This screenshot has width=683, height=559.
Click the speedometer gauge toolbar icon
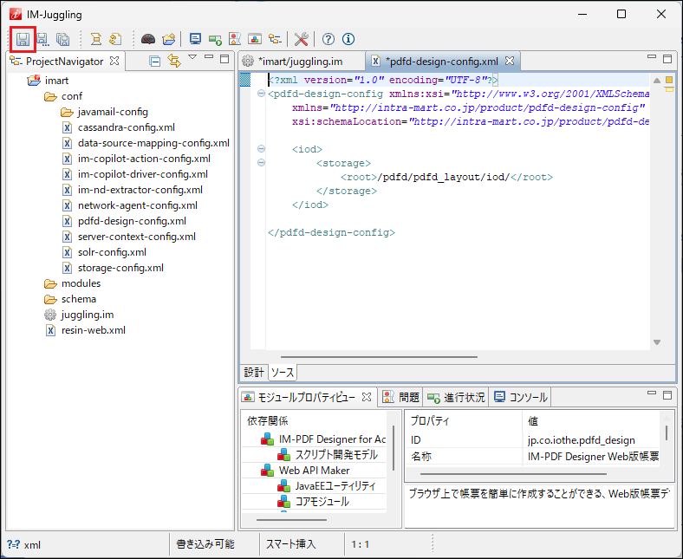(x=148, y=39)
